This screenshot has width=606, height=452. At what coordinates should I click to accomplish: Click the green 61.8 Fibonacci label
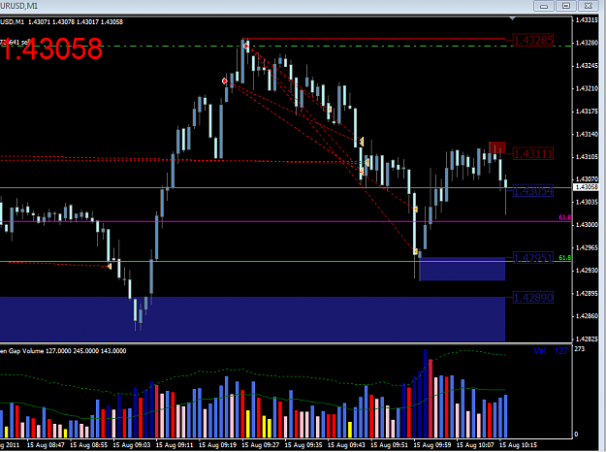[x=564, y=257]
